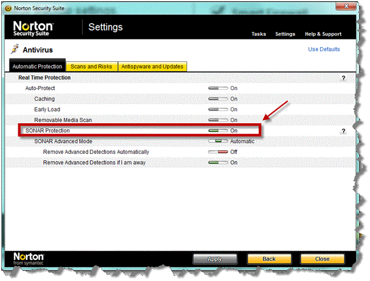Toggle the Early Load switch
This screenshot has height=281, width=370.
(218, 110)
